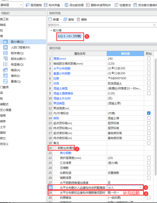The image size is (157, 203).
Task: Click the 复制 copy icon in component list
Action: tap(65, 19)
